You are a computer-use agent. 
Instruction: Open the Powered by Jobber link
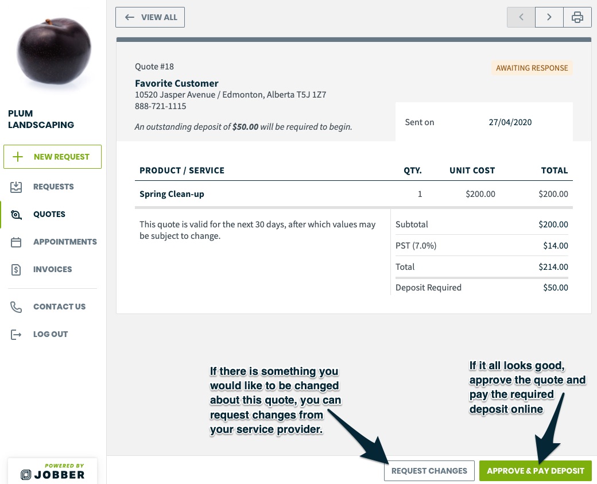coord(53,471)
